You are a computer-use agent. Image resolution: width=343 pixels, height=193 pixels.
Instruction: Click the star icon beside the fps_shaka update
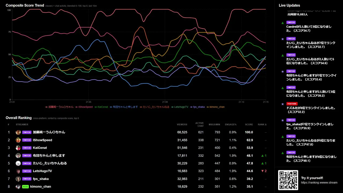click(x=282, y=120)
